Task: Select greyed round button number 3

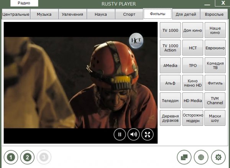Action: point(44,157)
